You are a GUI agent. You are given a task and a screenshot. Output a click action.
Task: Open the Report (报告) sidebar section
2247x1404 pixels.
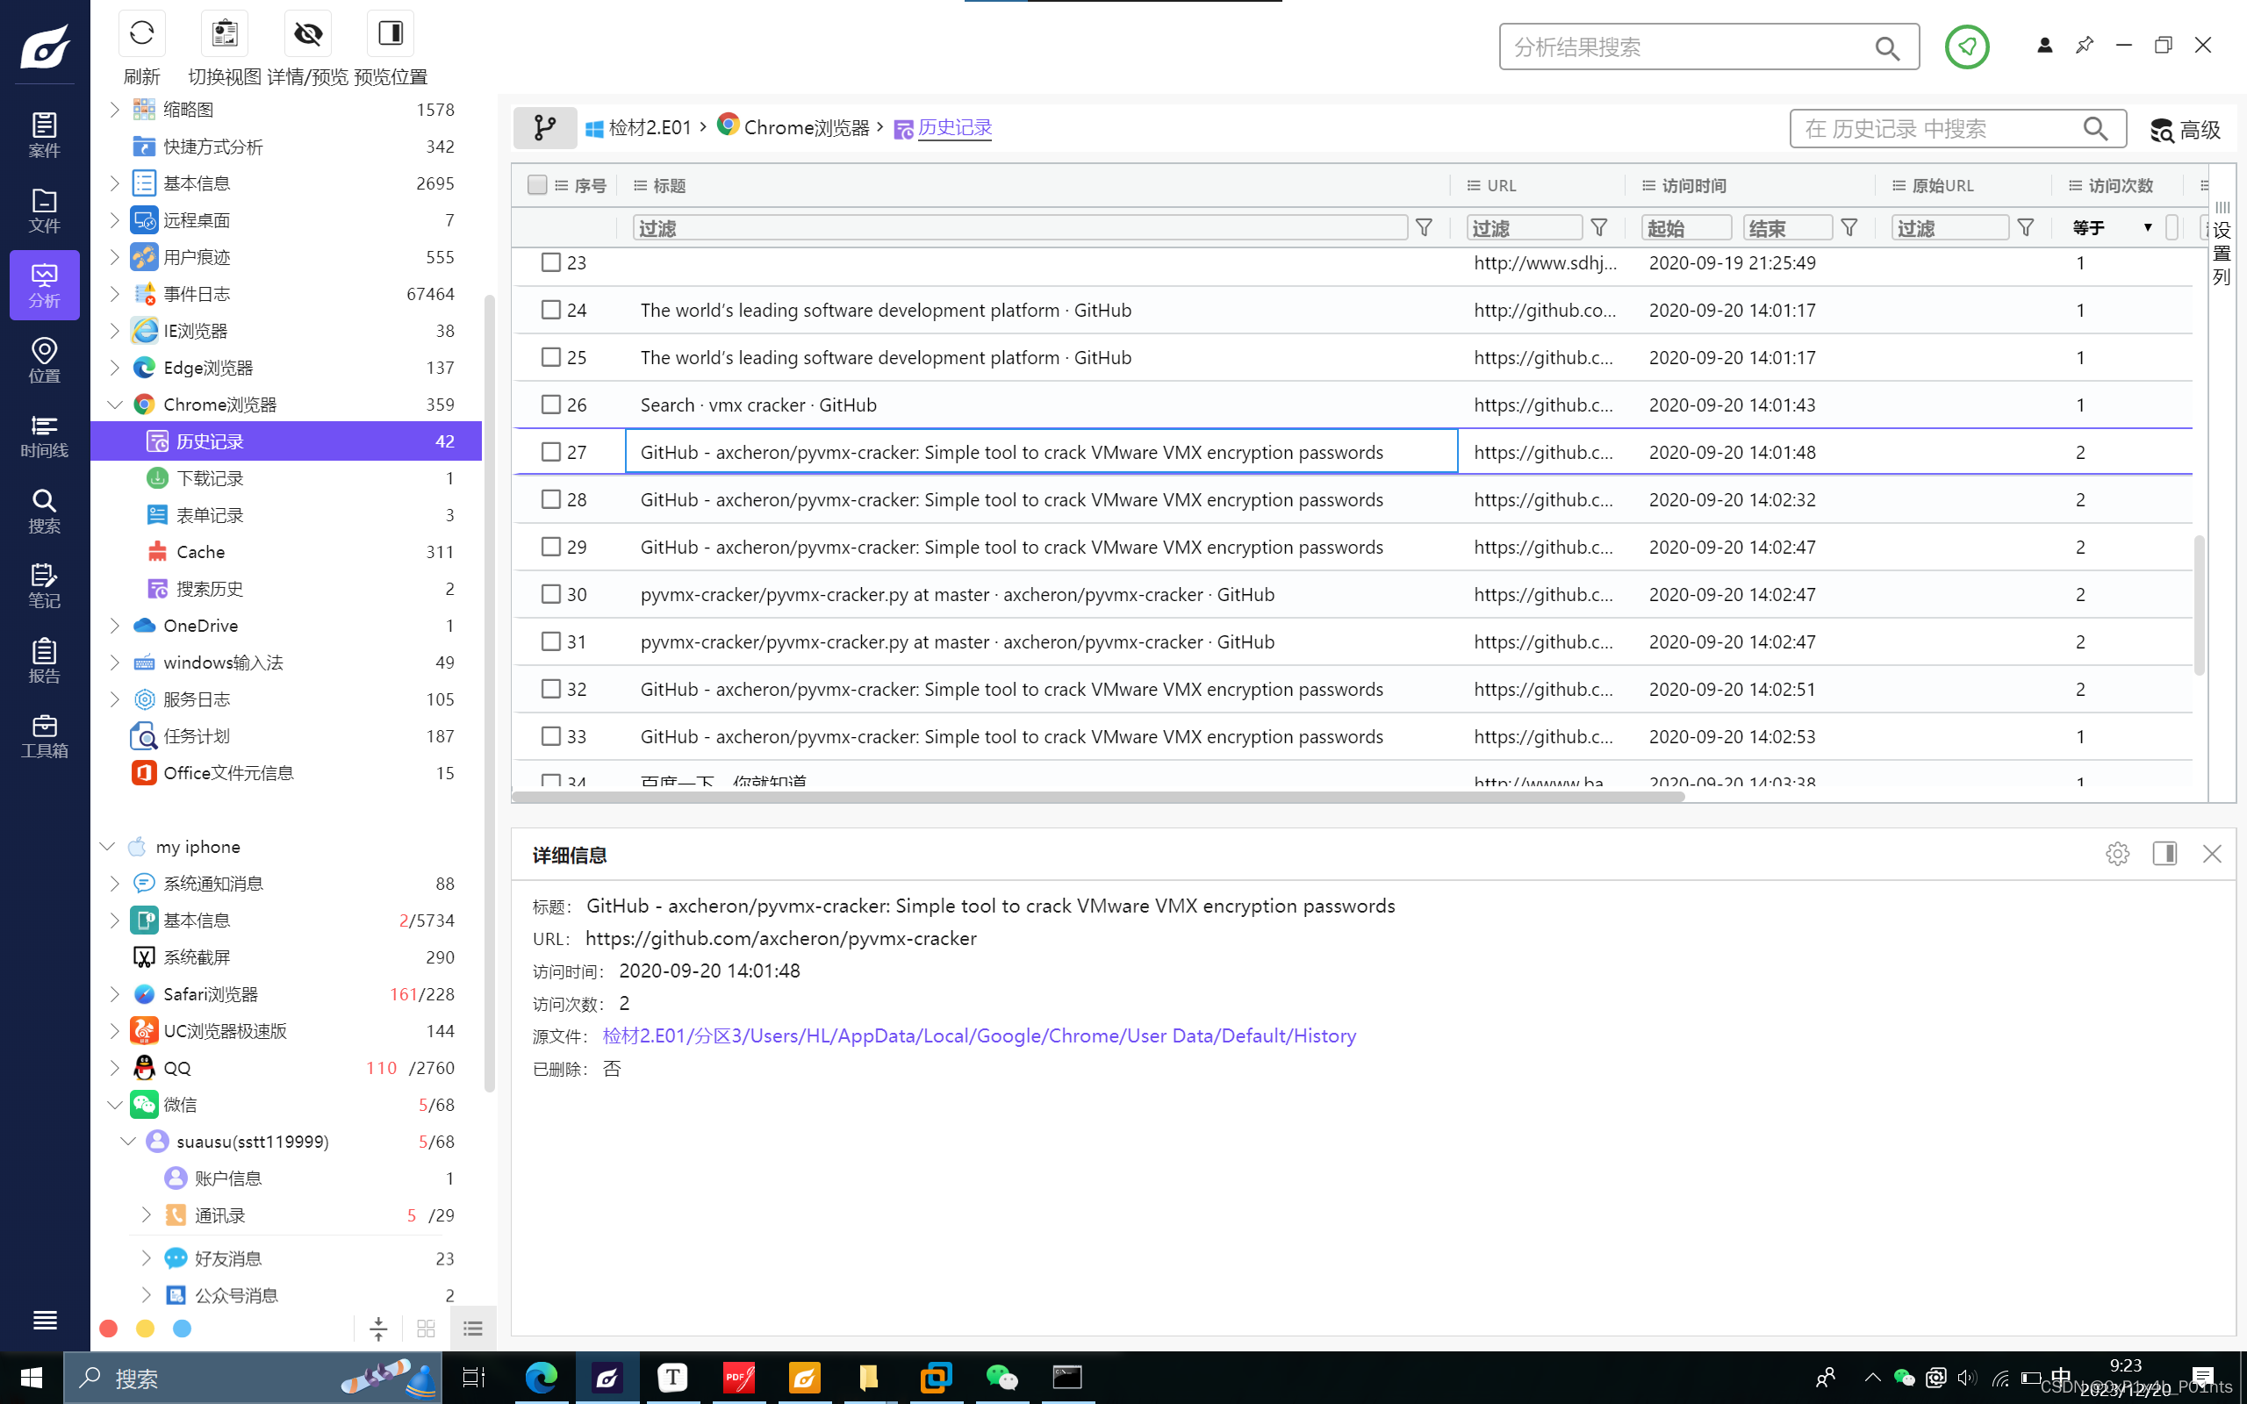click(x=45, y=661)
